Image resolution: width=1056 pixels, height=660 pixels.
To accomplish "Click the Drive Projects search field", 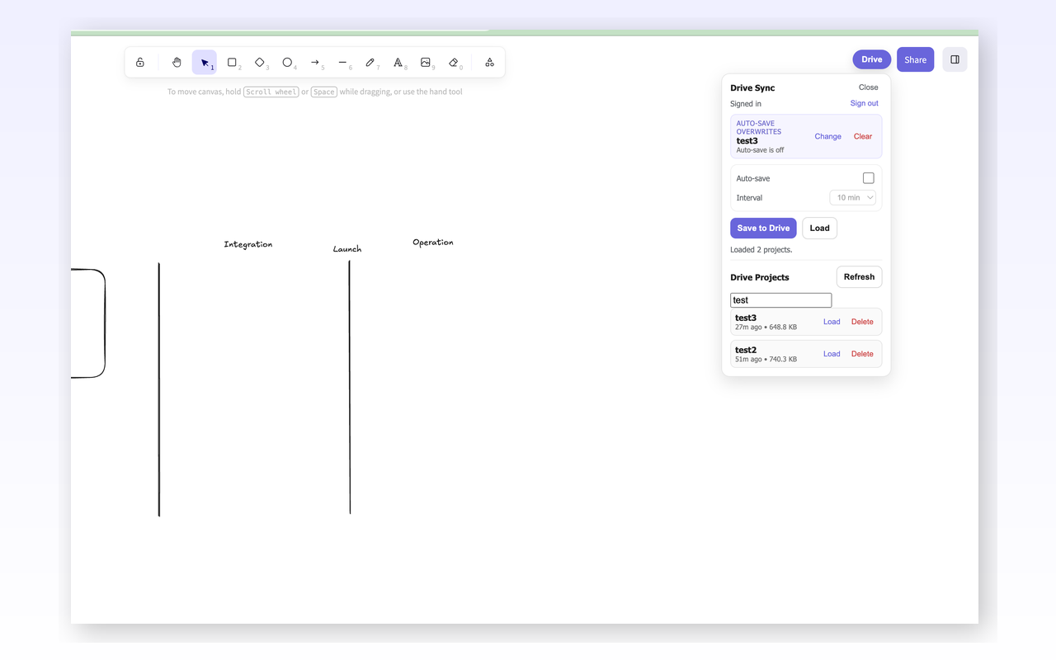I will 780,300.
